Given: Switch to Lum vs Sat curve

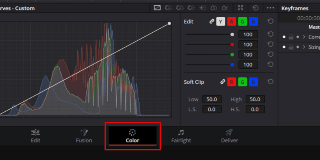Looking at the screenshot, I should [202, 8].
